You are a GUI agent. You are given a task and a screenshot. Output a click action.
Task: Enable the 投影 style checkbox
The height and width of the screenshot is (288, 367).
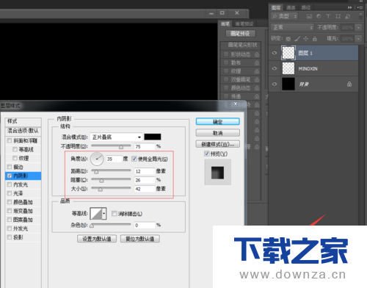tap(10, 237)
